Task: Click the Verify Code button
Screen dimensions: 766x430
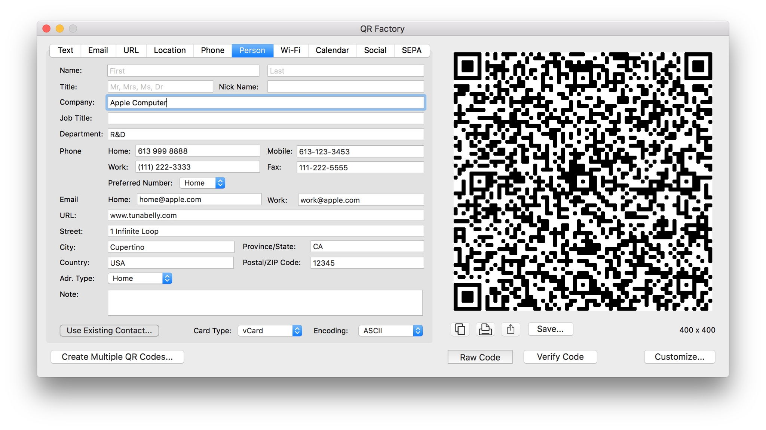Action: coord(560,357)
